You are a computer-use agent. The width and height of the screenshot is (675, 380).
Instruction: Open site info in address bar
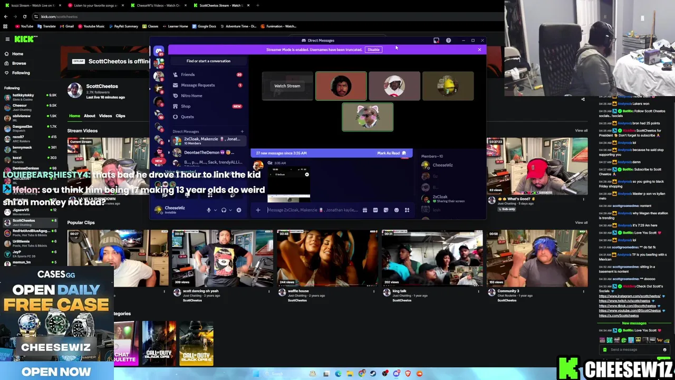(36, 16)
